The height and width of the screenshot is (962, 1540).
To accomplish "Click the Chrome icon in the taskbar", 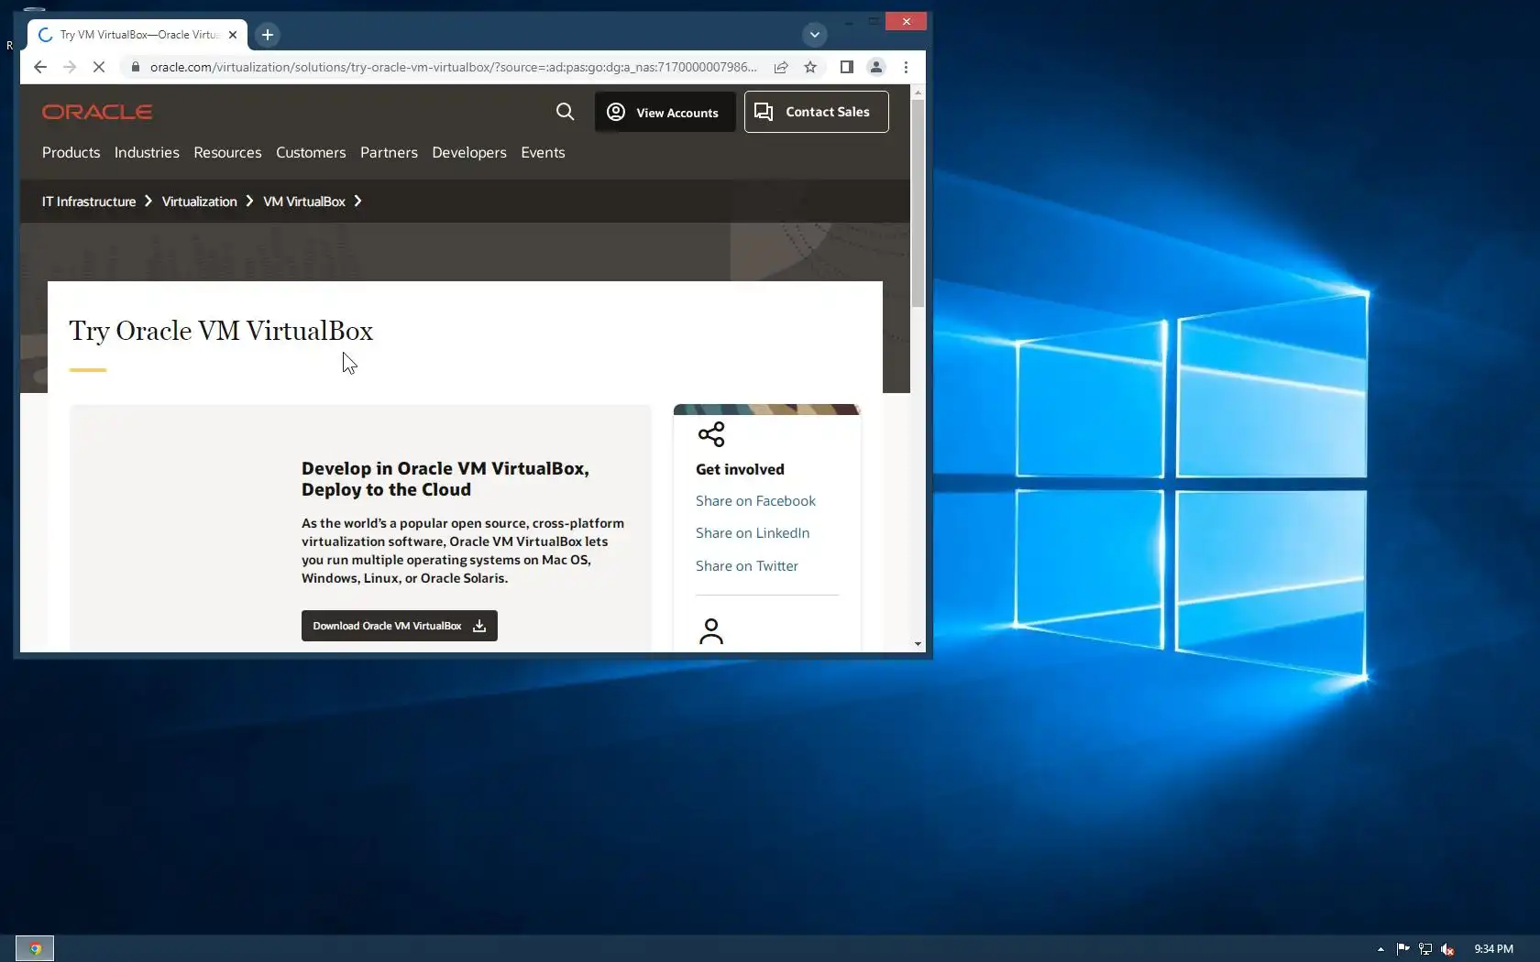I will [x=35, y=948].
